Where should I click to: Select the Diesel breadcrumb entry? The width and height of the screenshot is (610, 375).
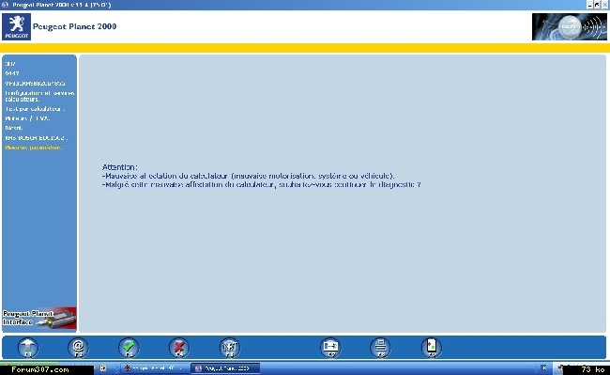click(x=14, y=128)
